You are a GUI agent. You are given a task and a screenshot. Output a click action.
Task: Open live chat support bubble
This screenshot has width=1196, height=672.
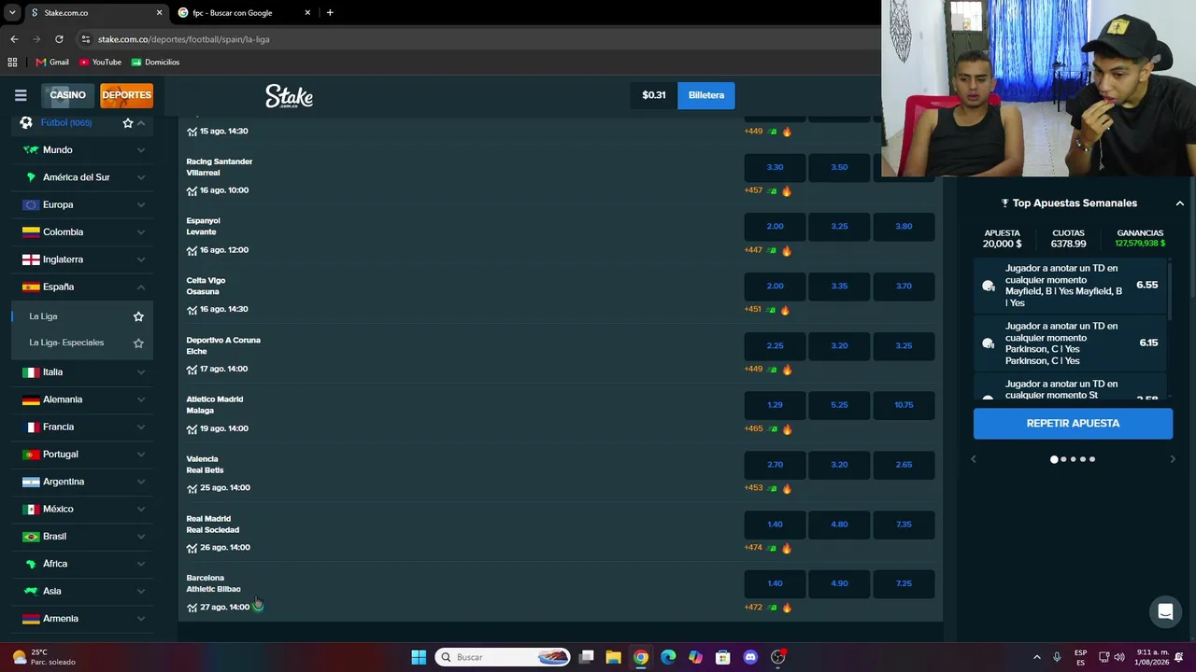(x=1165, y=612)
